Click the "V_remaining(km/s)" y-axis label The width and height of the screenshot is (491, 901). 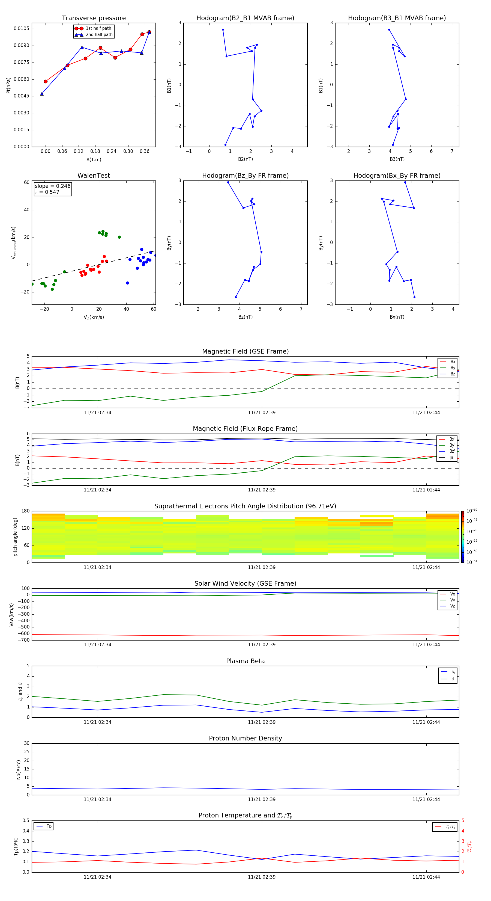click(x=14, y=243)
